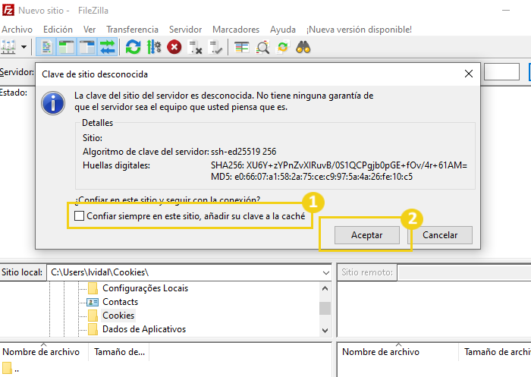Open directory listing filters icon

[x=242, y=47]
